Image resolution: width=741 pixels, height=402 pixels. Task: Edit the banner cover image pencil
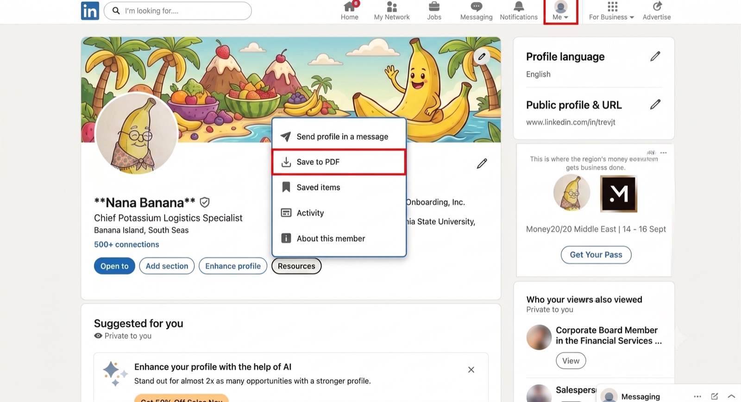point(482,57)
